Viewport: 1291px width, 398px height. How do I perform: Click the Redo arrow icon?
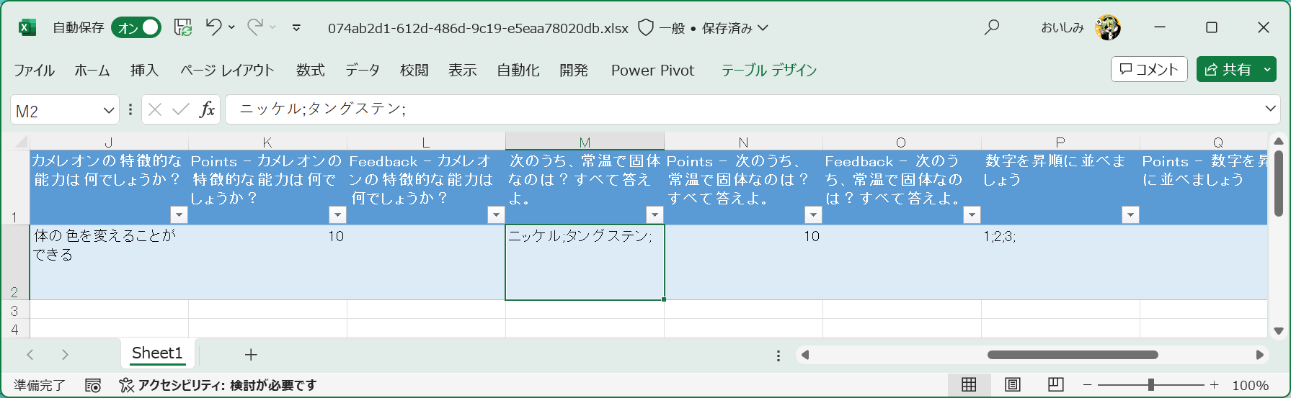(254, 27)
